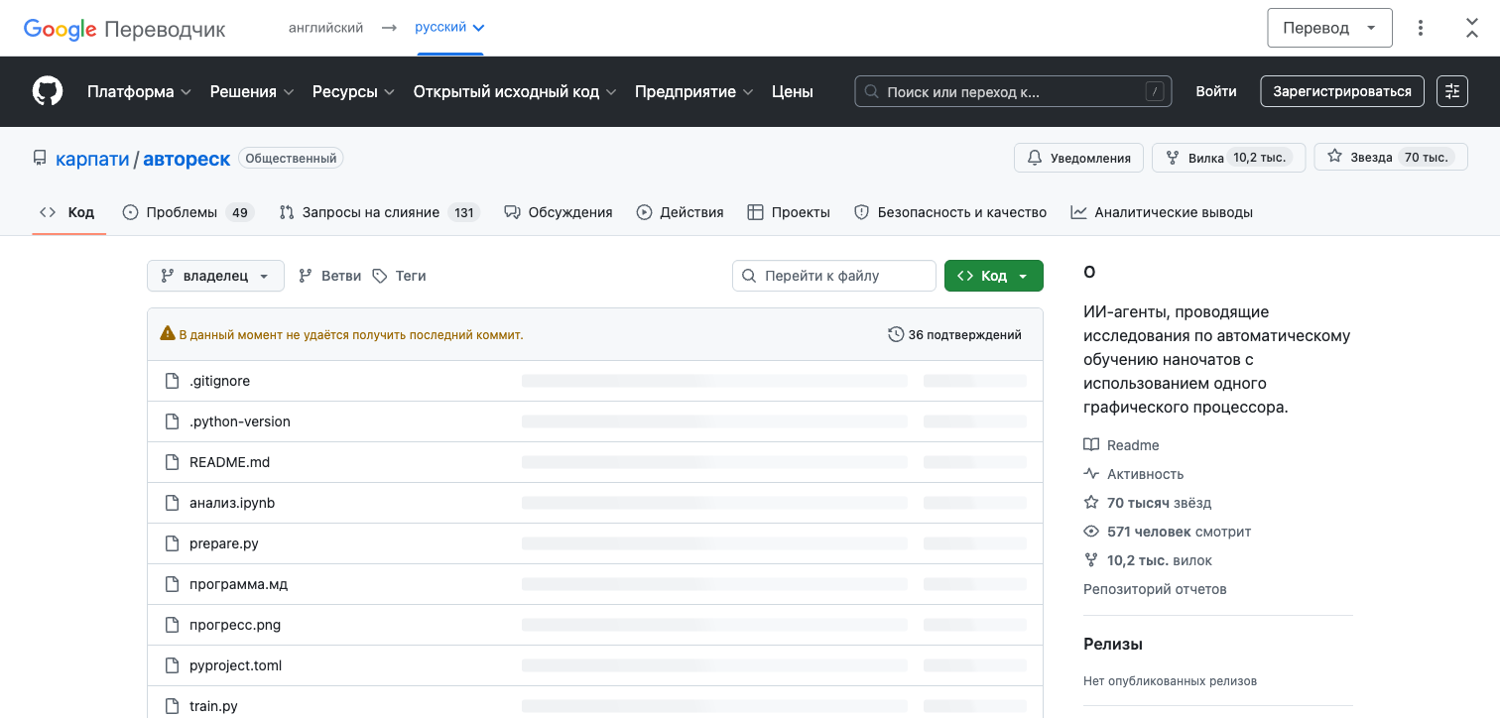Image resolution: width=1500 pixels, height=718 pixels.
Task: Click the clock icon by 36 подтверждений
Action: [x=896, y=335]
